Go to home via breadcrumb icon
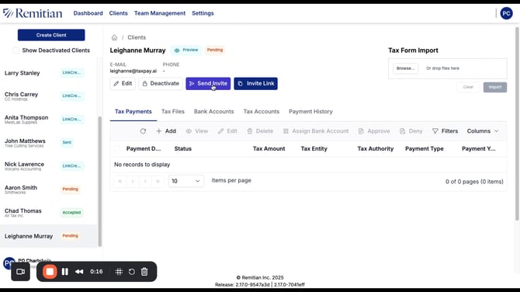 tap(114, 37)
